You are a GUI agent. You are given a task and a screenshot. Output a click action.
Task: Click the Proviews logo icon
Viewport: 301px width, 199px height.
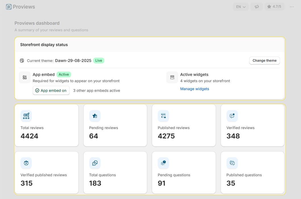[x=9, y=7]
